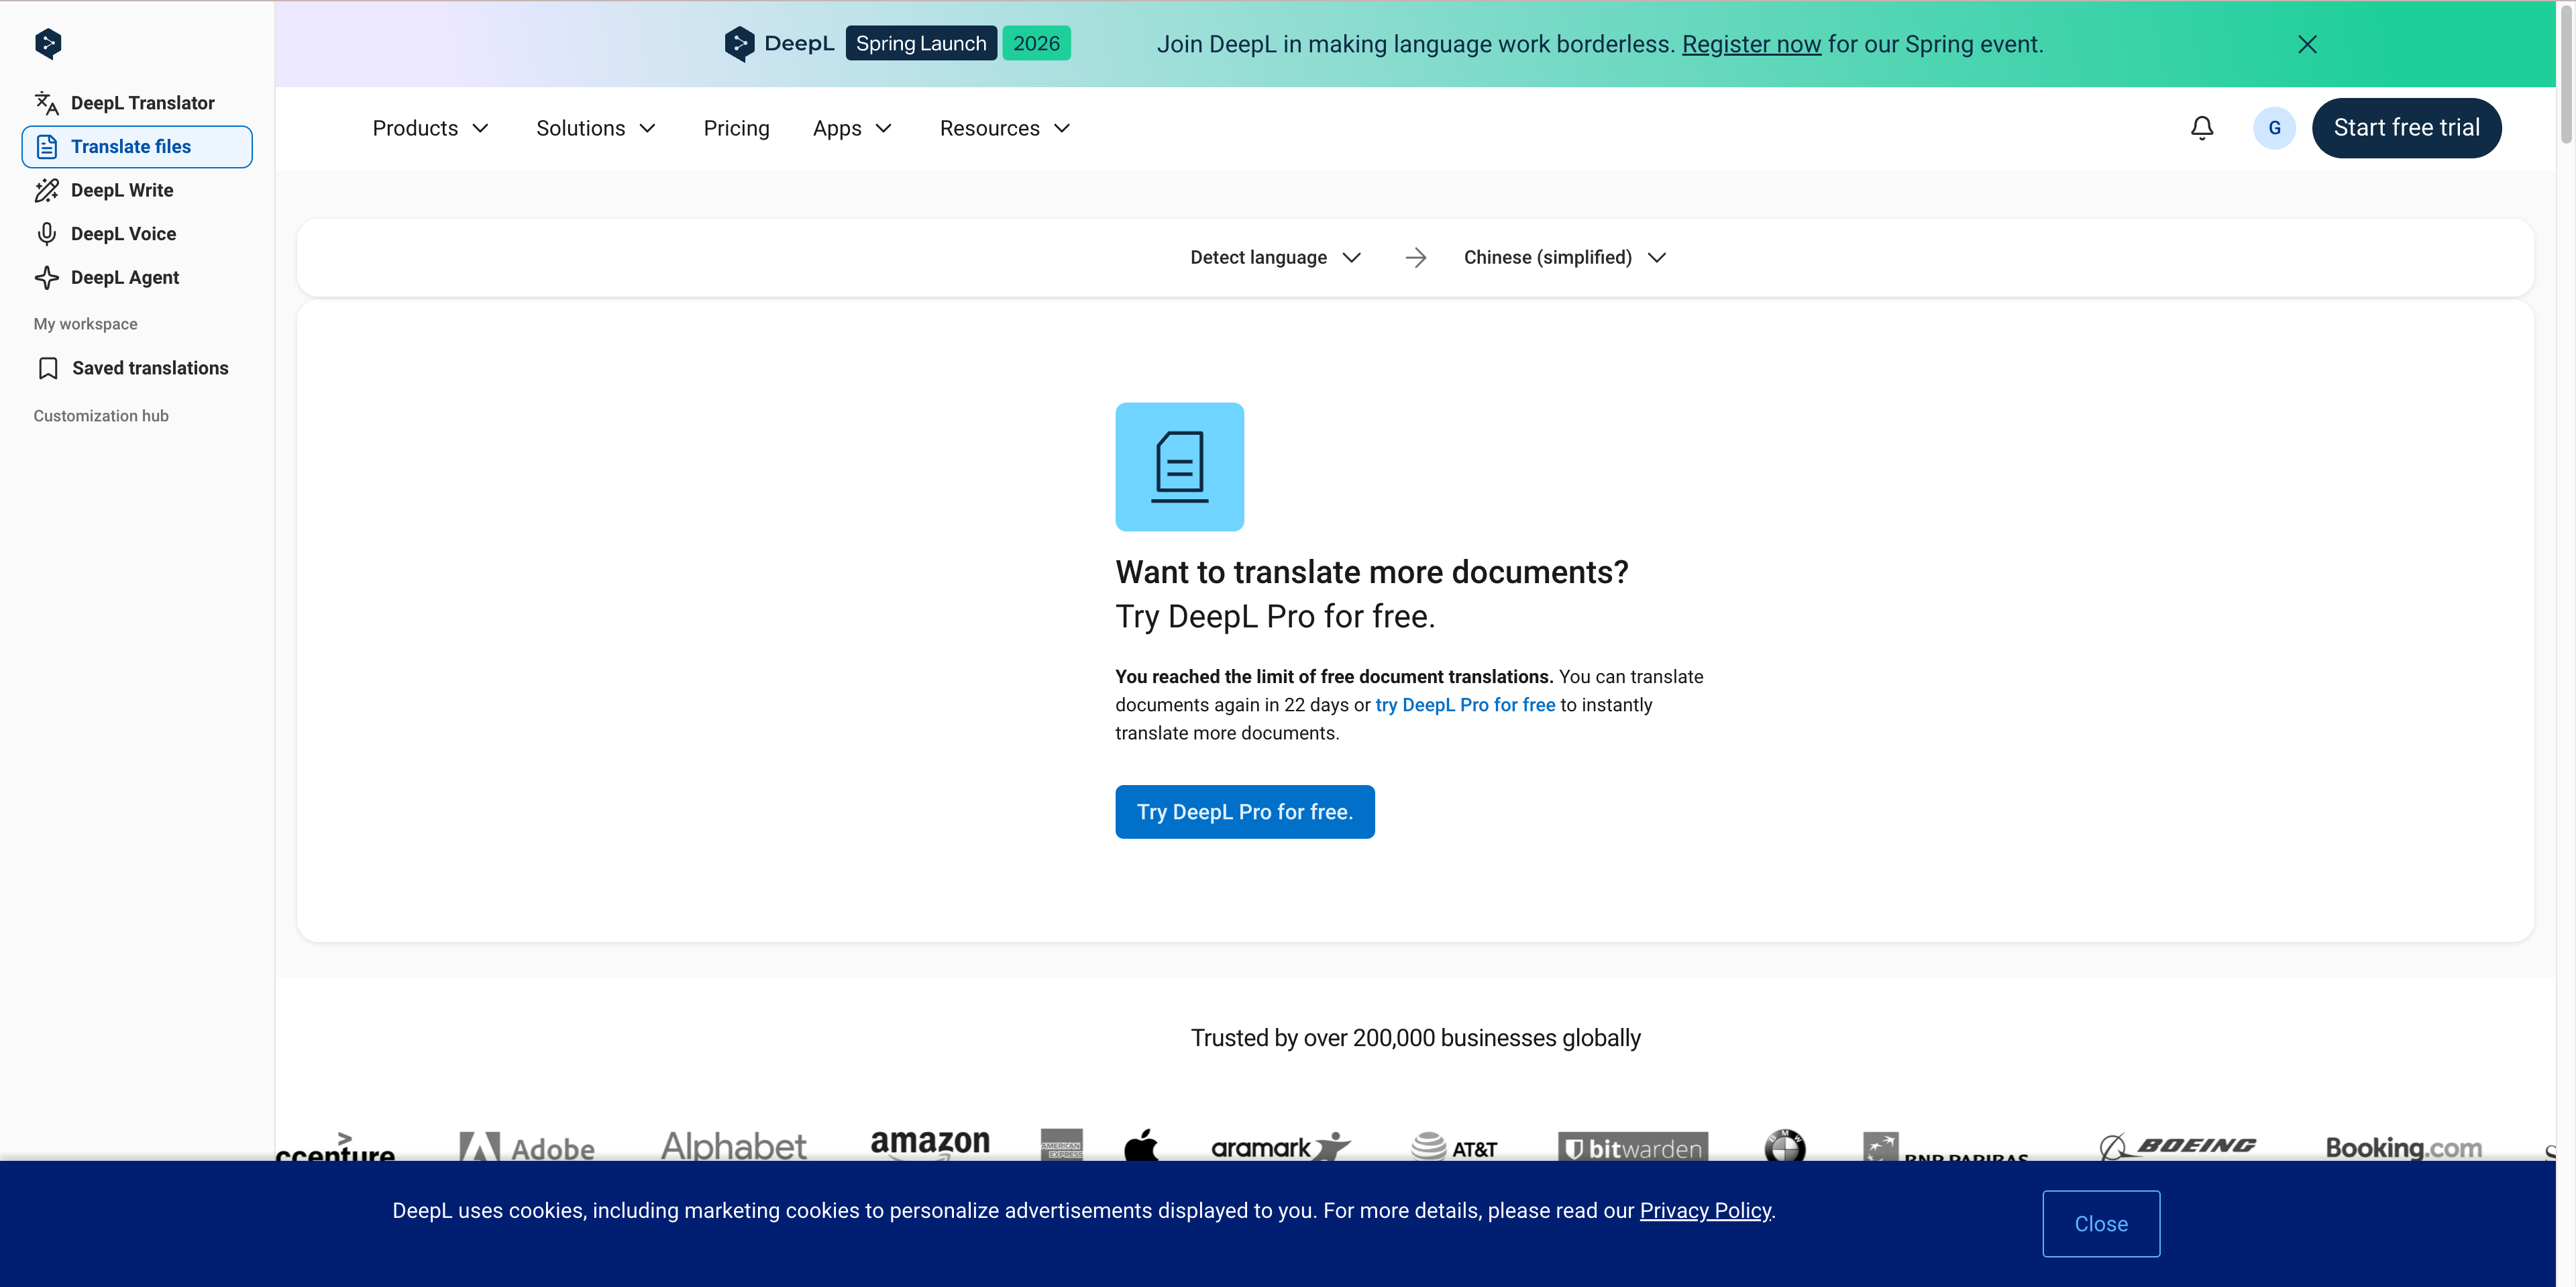Click the notifications bell icon
The height and width of the screenshot is (1287, 2576).
(x=2201, y=128)
